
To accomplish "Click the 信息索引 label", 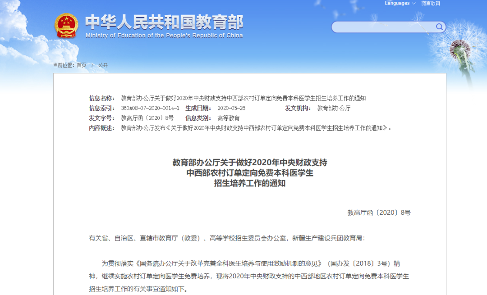I will (102, 108).
